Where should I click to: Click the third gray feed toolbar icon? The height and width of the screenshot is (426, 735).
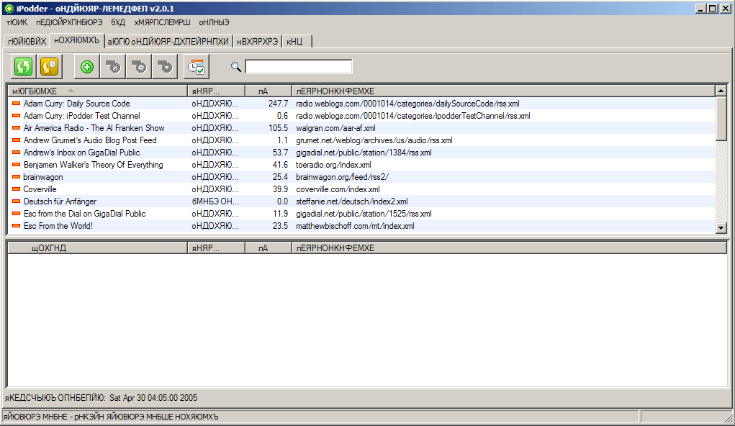[x=165, y=67]
